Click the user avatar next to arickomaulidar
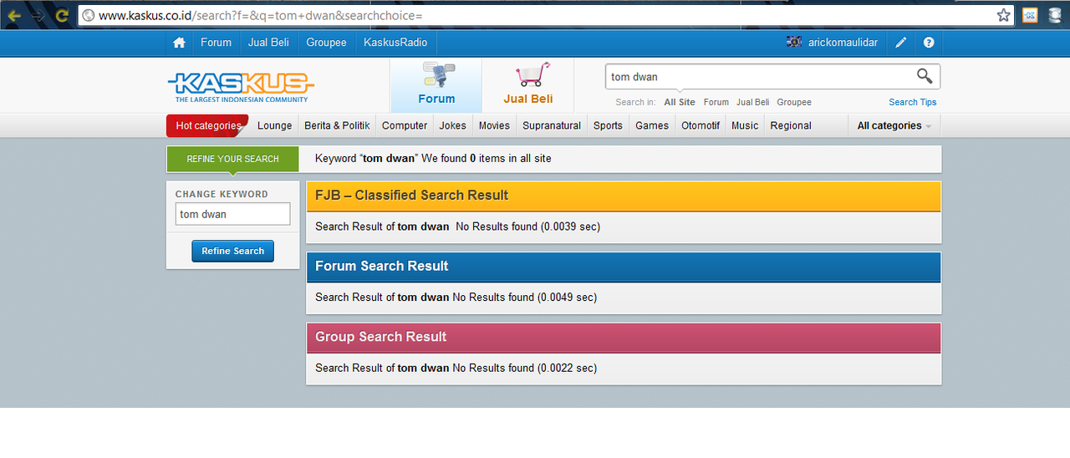 coord(794,42)
